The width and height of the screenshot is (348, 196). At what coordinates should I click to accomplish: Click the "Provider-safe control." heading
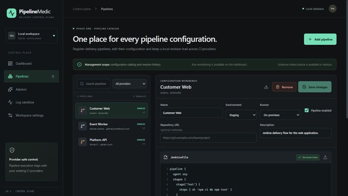point(24,159)
